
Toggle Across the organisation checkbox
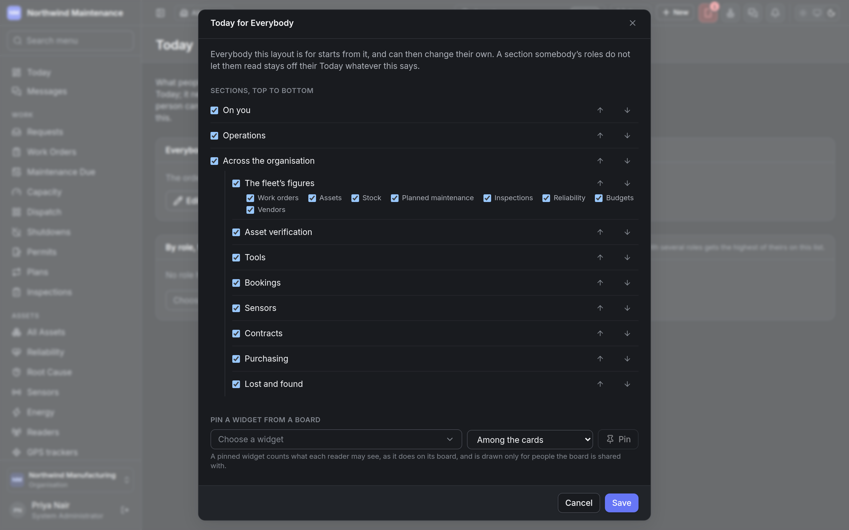[x=214, y=161]
